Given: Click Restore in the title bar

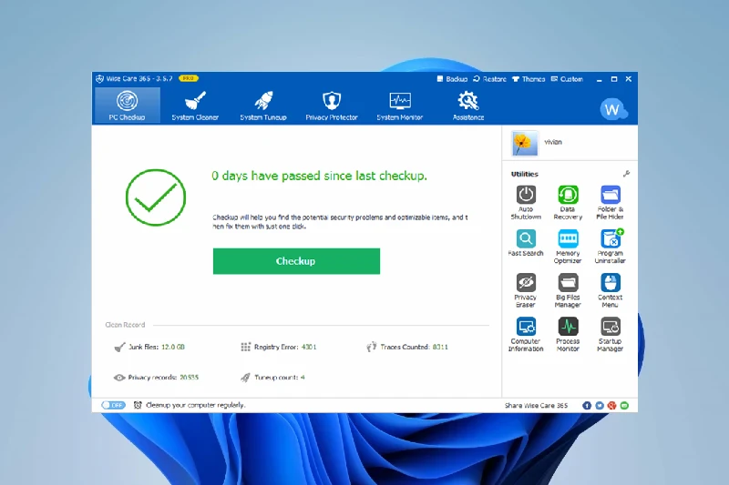Looking at the screenshot, I should pyautogui.click(x=489, y=79).
